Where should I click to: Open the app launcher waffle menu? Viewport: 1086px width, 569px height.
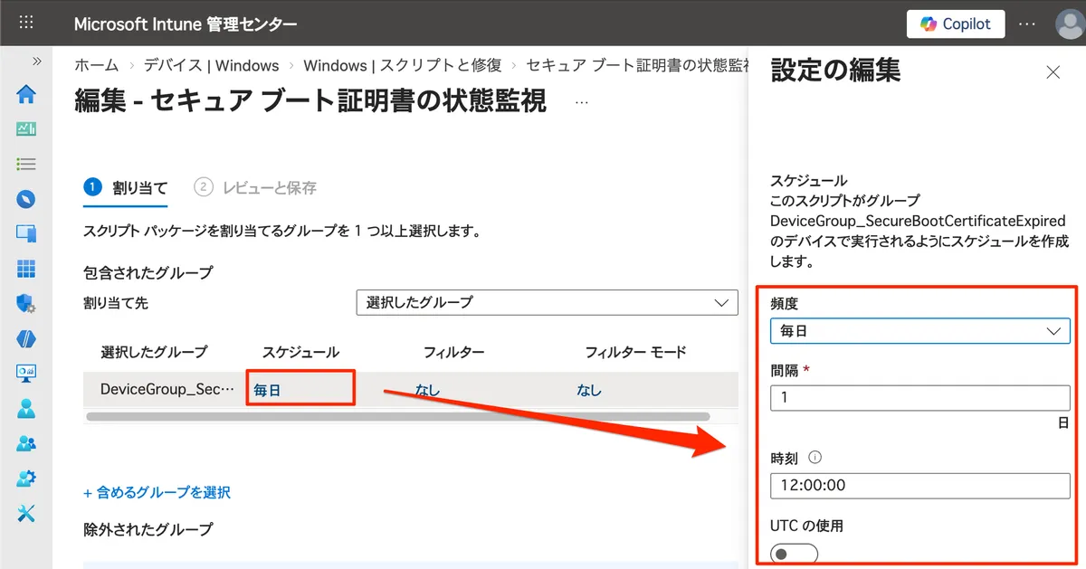[x=26, y=24]
